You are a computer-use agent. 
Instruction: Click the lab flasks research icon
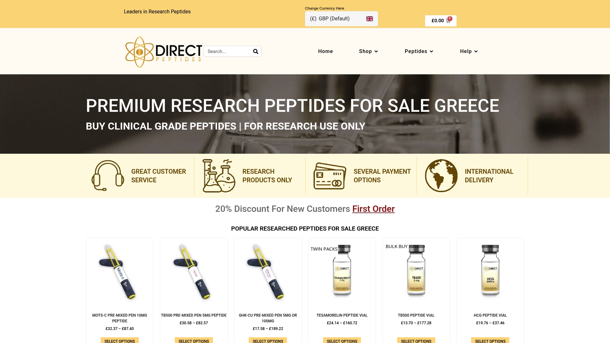pos(219,176)
